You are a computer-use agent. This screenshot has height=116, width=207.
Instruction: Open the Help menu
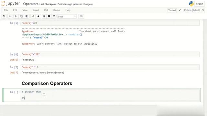click(68, 10)
